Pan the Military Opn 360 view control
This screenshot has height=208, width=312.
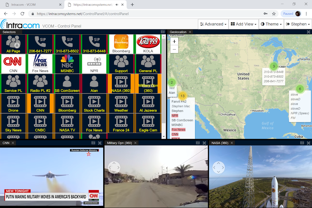[x=114, y=167]
